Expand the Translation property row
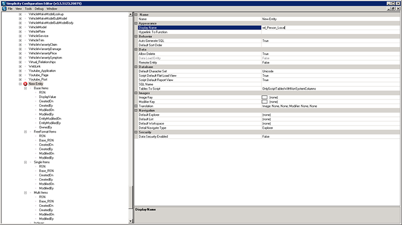Screen dimensions: 402x225 pos(136,106)
